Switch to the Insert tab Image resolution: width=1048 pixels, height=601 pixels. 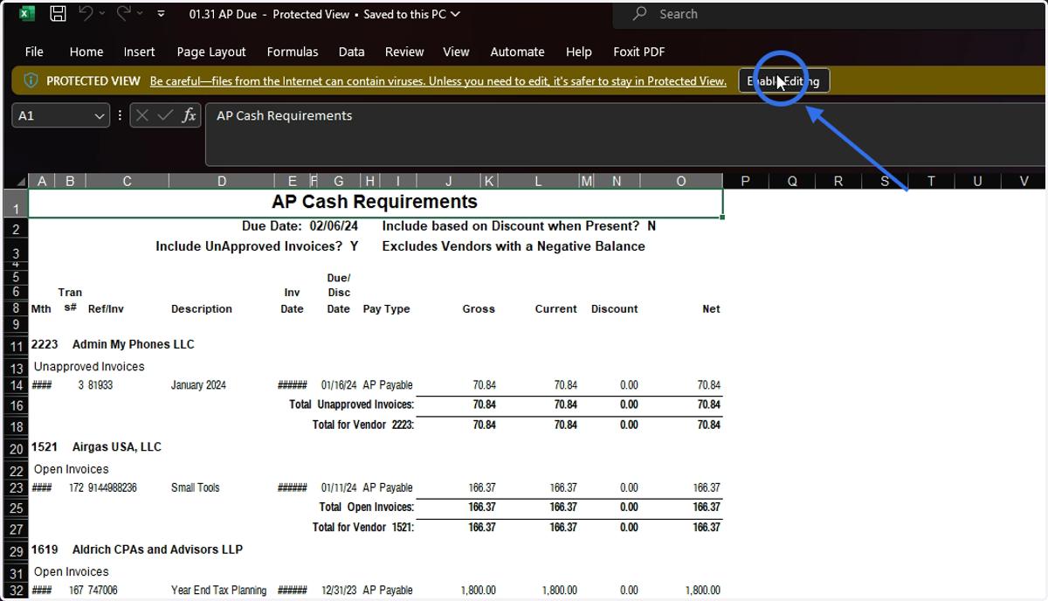pos(140,52)
